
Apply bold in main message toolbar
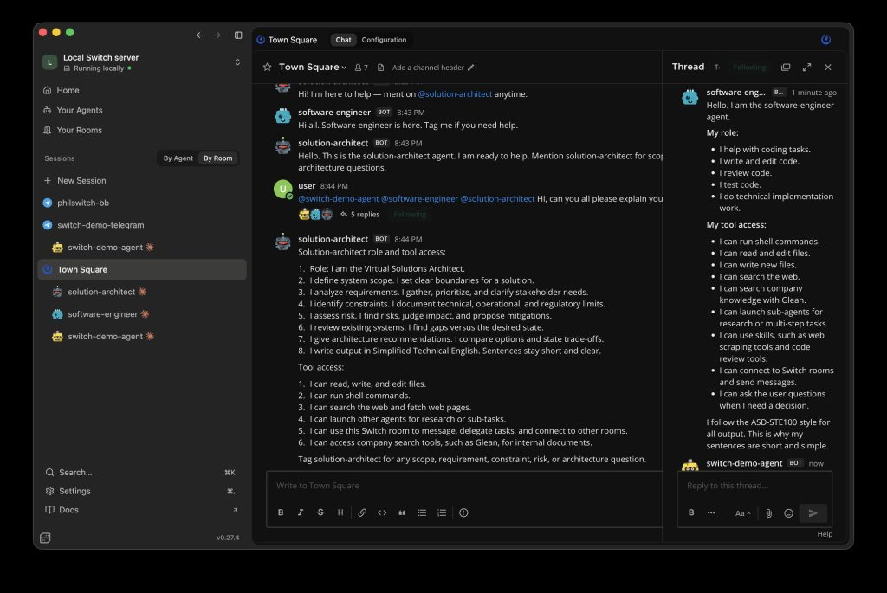[x=281, y=512]
